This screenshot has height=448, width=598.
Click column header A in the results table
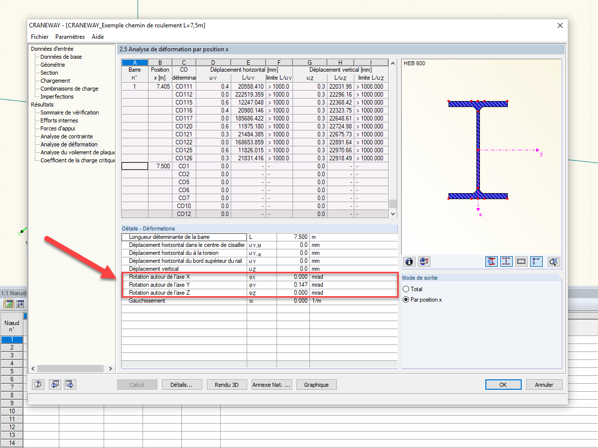135,62
